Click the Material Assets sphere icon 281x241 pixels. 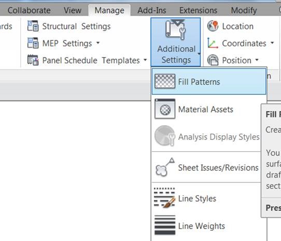pyautogui.click(x=165, y=109)
